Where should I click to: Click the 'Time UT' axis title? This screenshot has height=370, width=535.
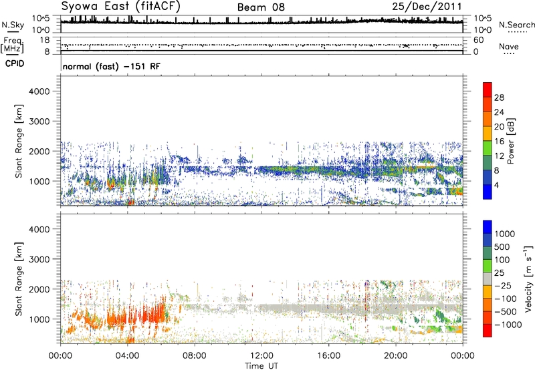click(x=261, y=366)
